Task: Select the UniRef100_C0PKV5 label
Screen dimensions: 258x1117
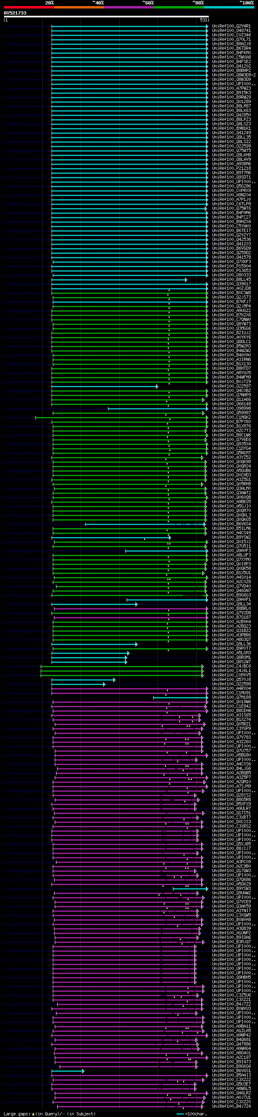Action: (x=231, y=675)
